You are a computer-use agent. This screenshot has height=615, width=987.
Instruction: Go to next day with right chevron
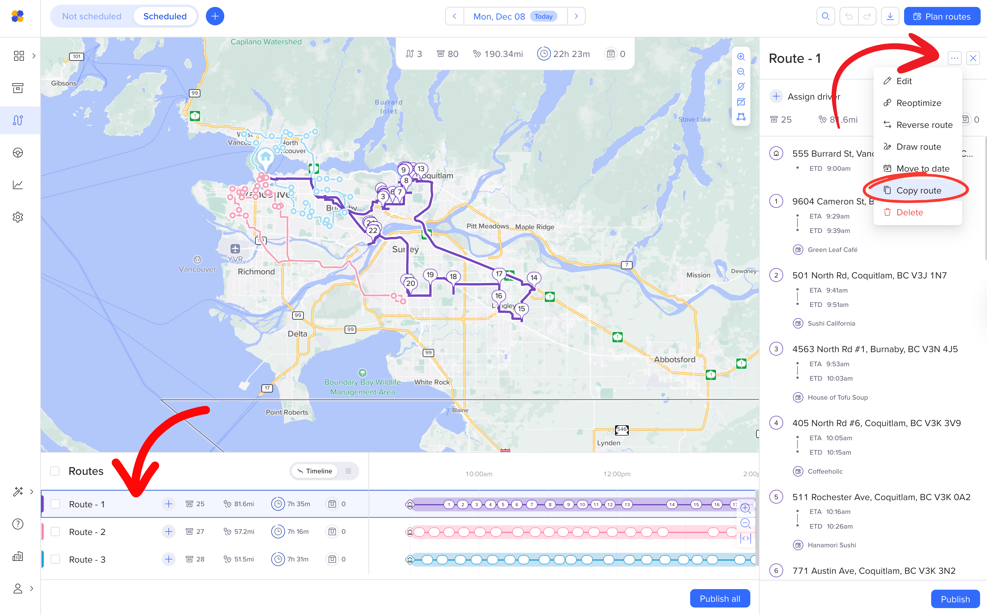click(576, 16)
